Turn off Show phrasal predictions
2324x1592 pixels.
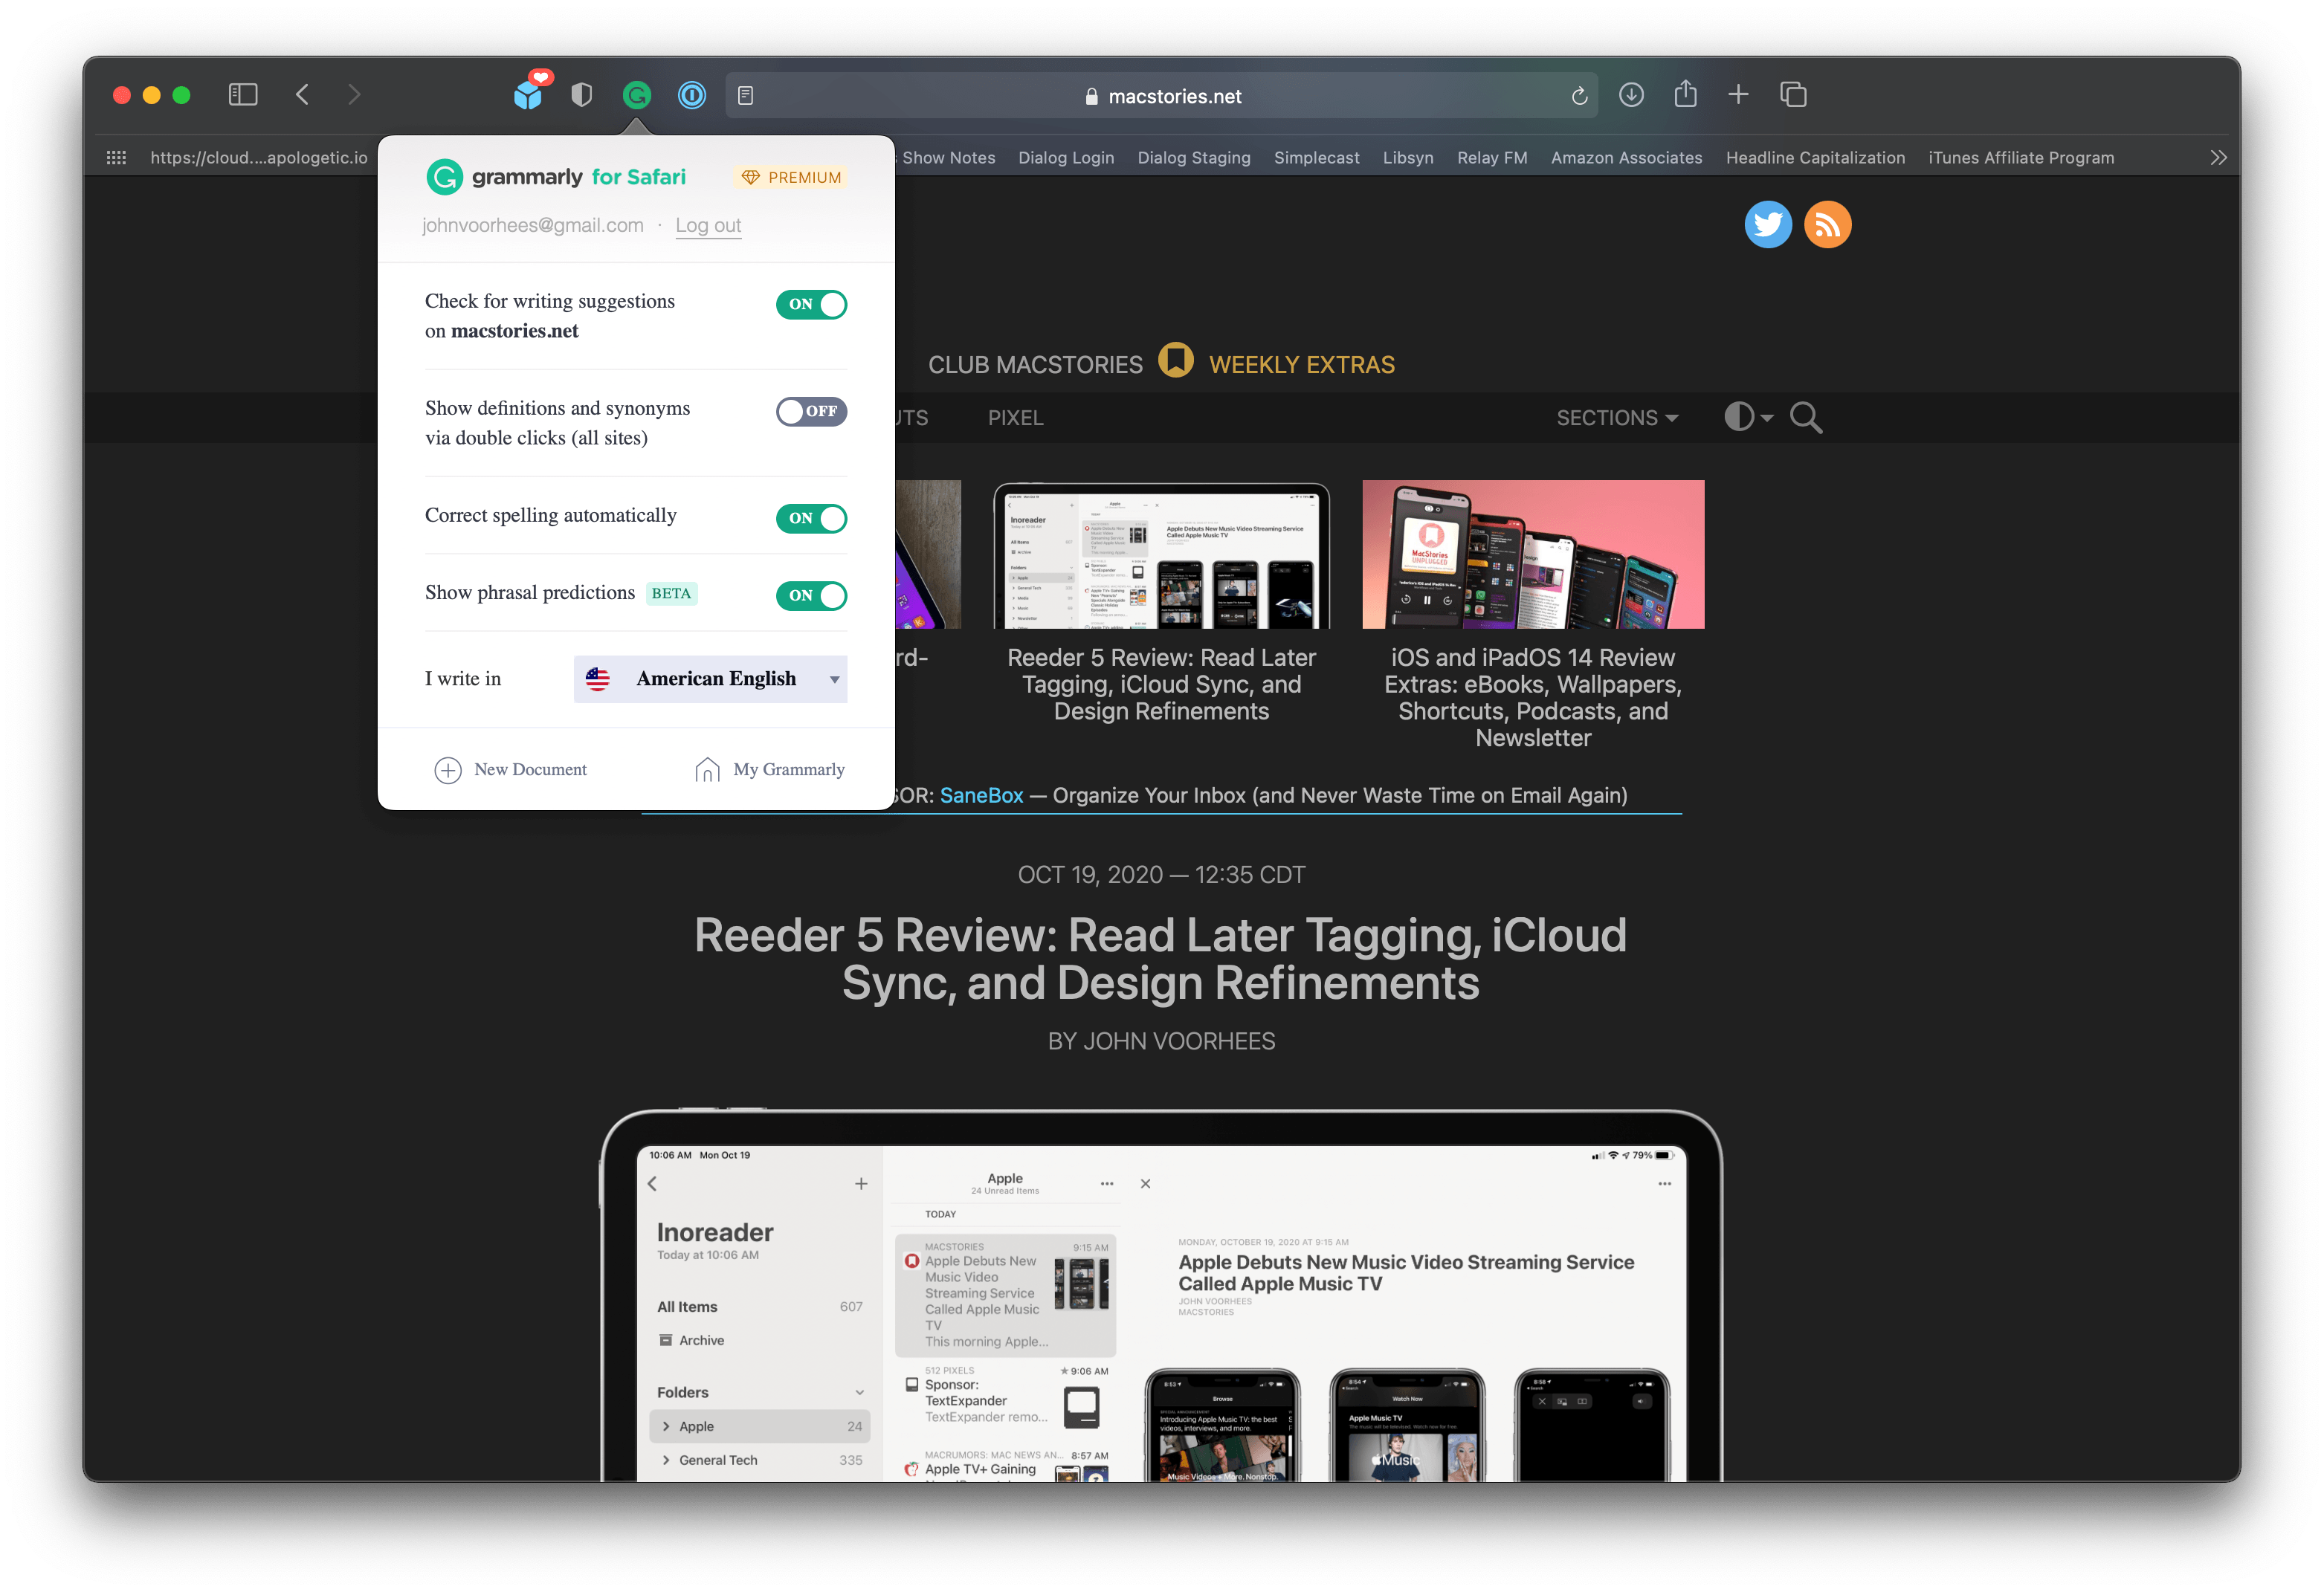pos(811,595)
